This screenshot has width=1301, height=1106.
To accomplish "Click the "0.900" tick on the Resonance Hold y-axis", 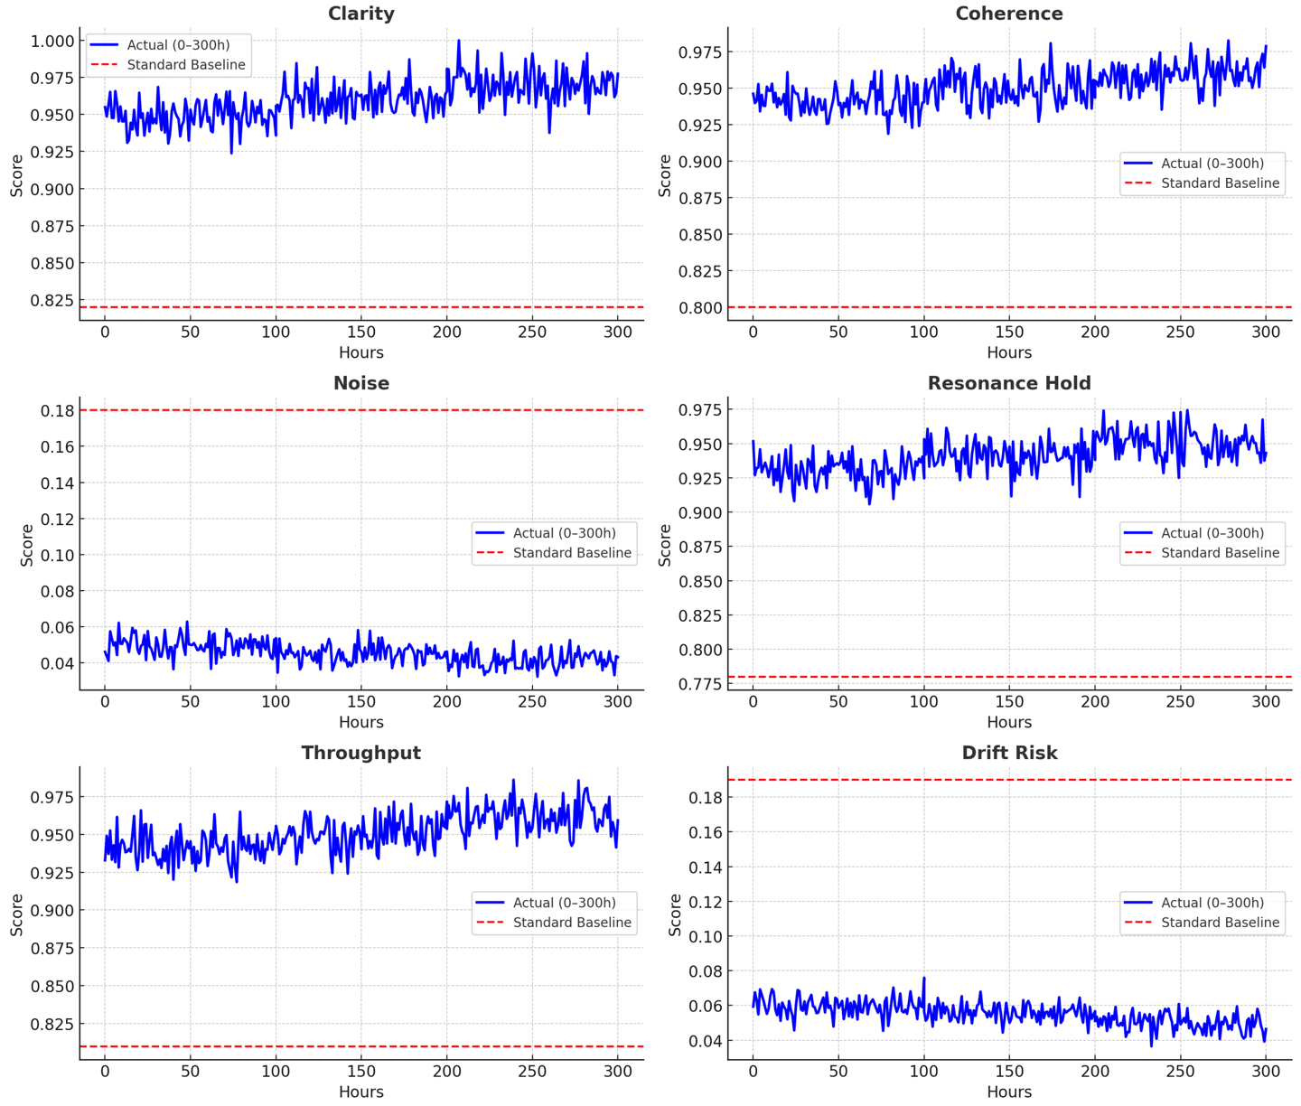I will click(700, 513).
